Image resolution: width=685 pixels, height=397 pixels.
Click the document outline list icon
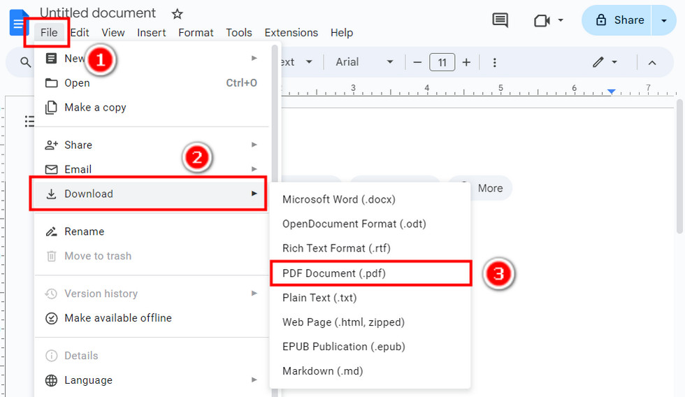tap(29, 122)
